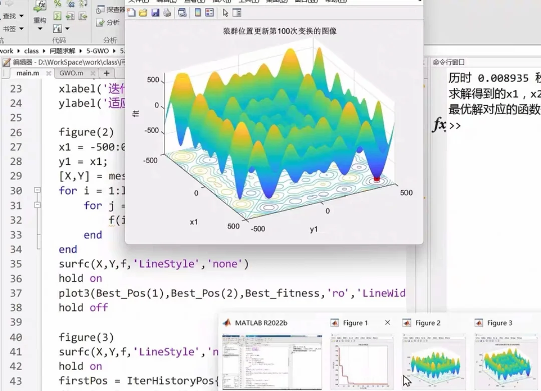Click the command window >> prompt

(455, 125)
